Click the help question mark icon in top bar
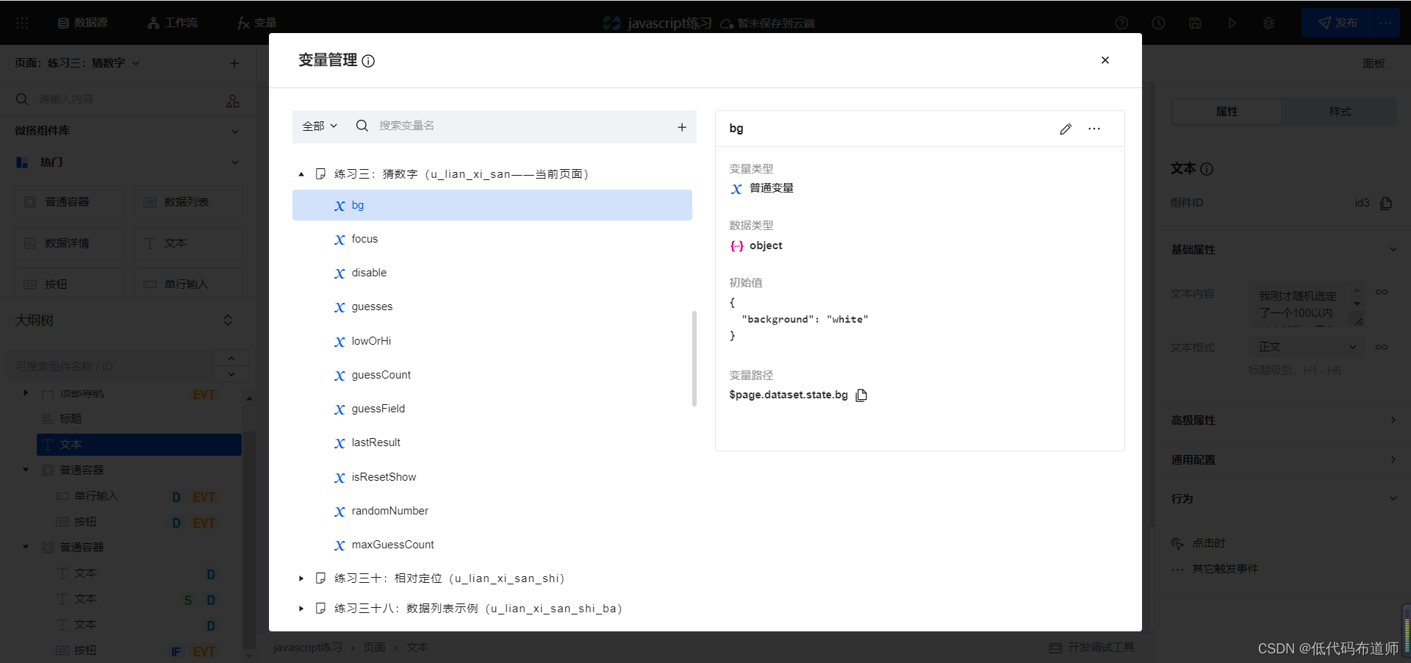This screenshot has width=1411, height=663. tap(1121, 23)
